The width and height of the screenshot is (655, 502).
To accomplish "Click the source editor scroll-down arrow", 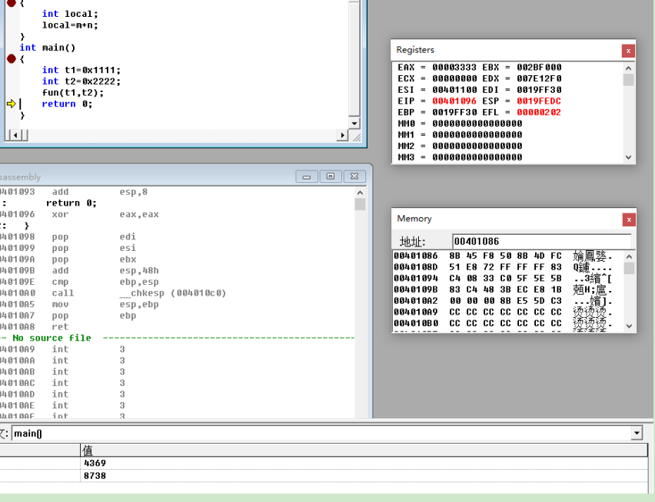I will pos(354,123).
